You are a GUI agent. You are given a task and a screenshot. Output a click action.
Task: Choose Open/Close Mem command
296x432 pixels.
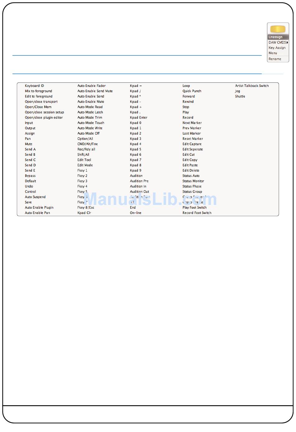38,107
